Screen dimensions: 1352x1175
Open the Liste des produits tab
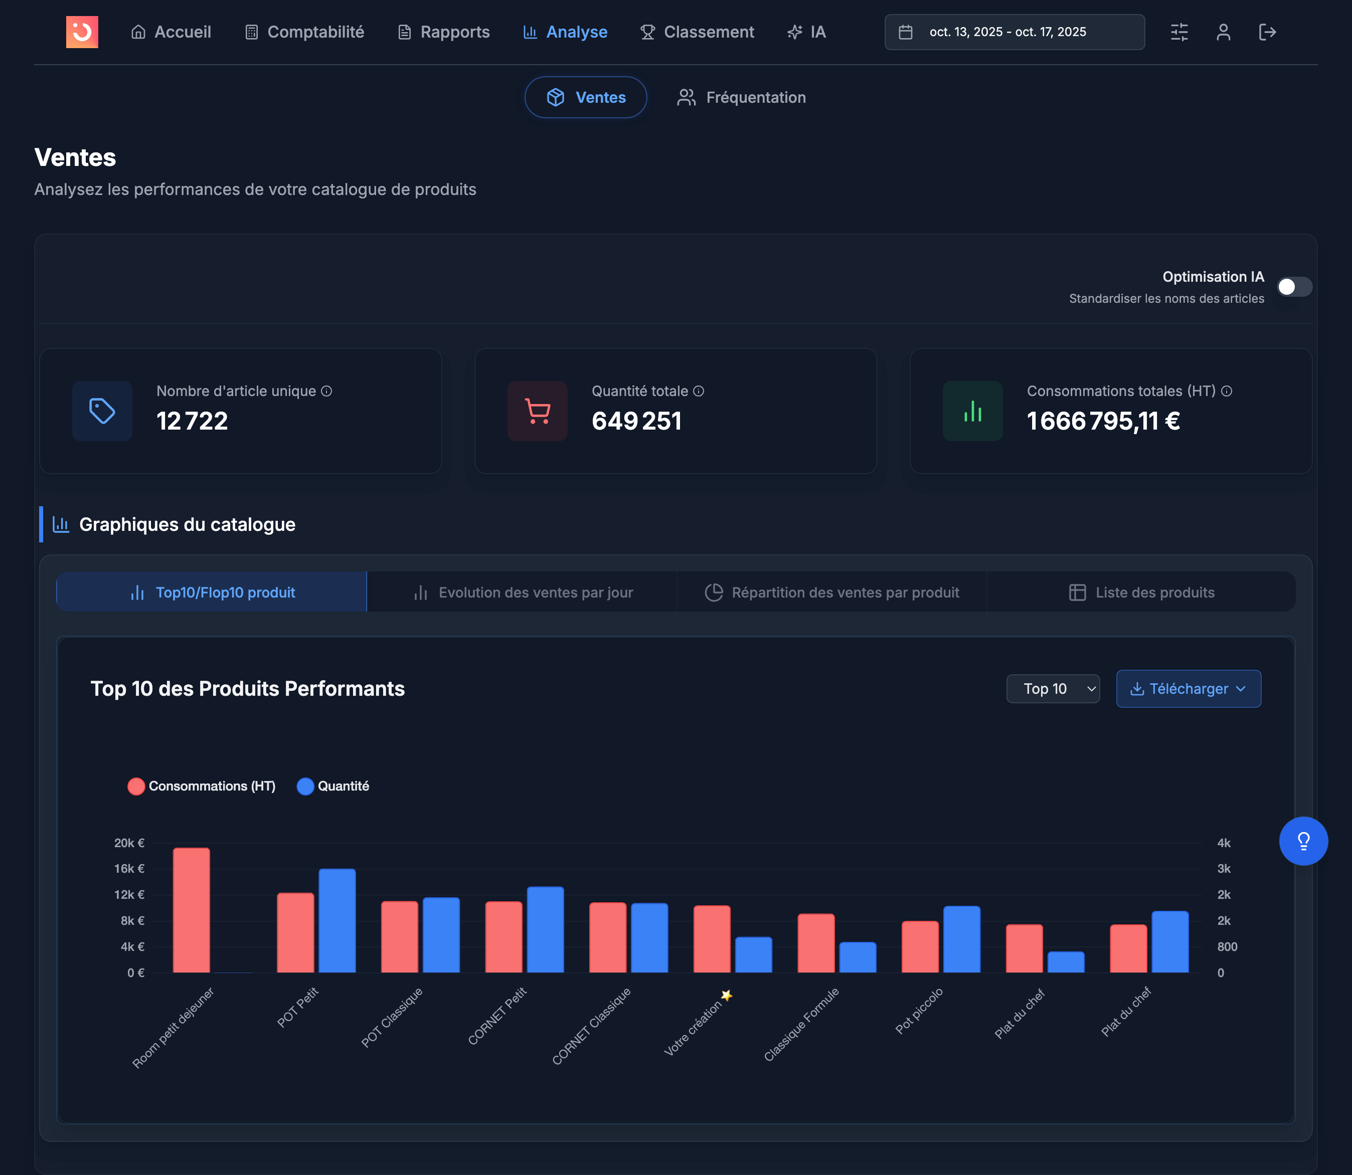pyautogui.click(x=1141, y=592)
